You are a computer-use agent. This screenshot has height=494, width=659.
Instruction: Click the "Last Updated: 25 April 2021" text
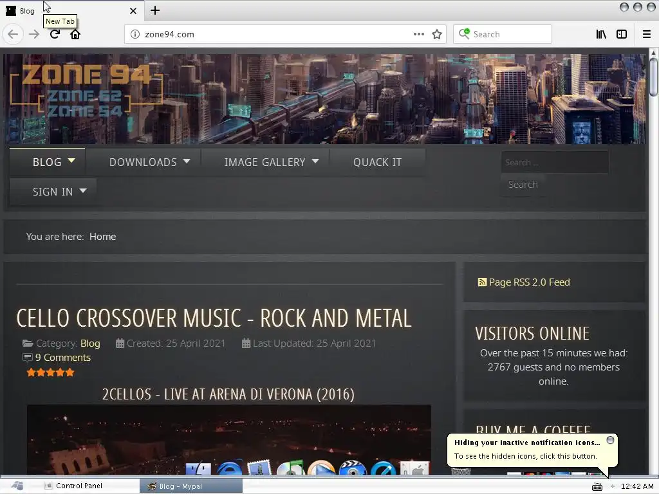pyautogui.click(x=314, y=343)
